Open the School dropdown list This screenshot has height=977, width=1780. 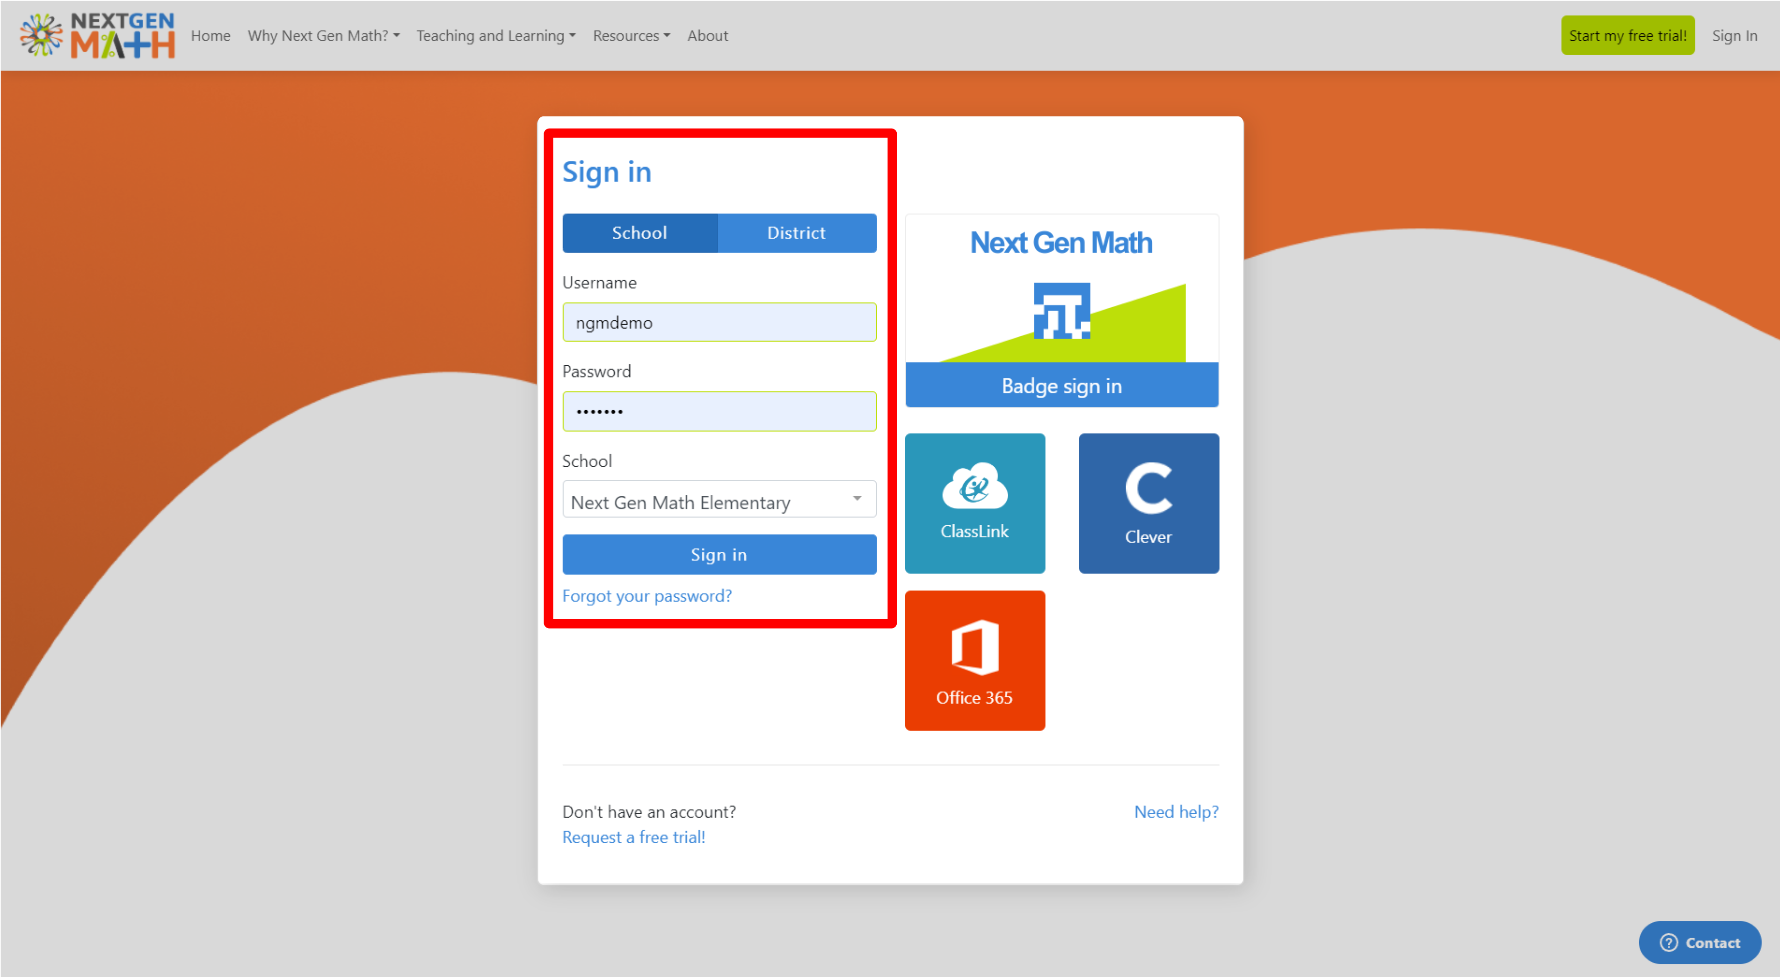tap(719, 499)
